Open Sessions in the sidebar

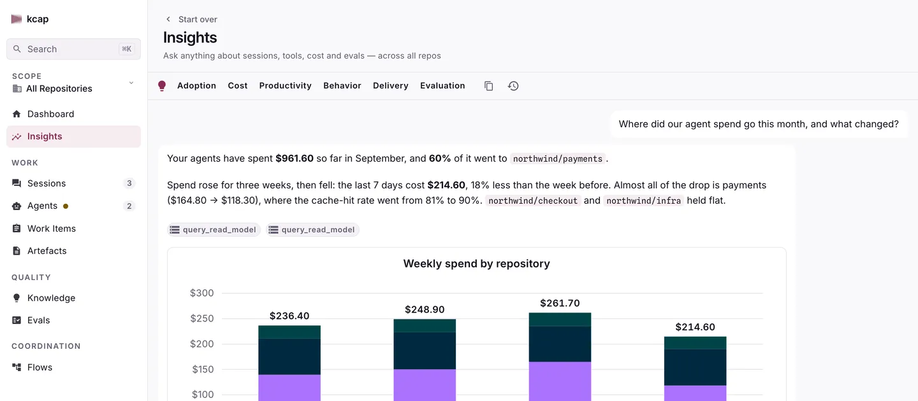(73, 183)
